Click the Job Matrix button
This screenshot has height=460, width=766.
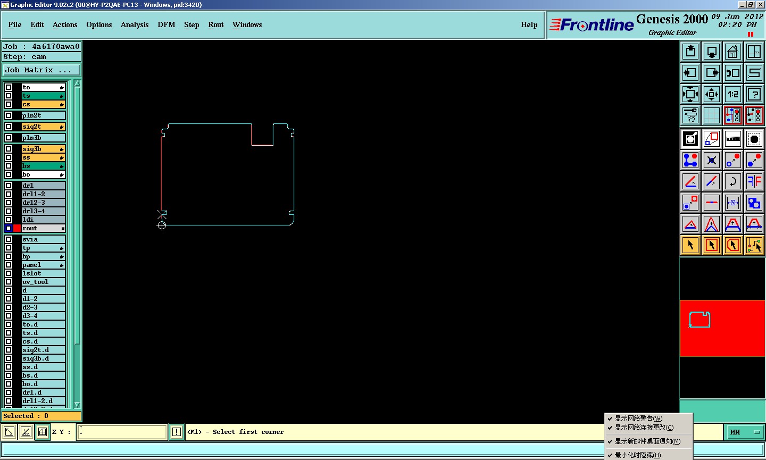(41, 70)
